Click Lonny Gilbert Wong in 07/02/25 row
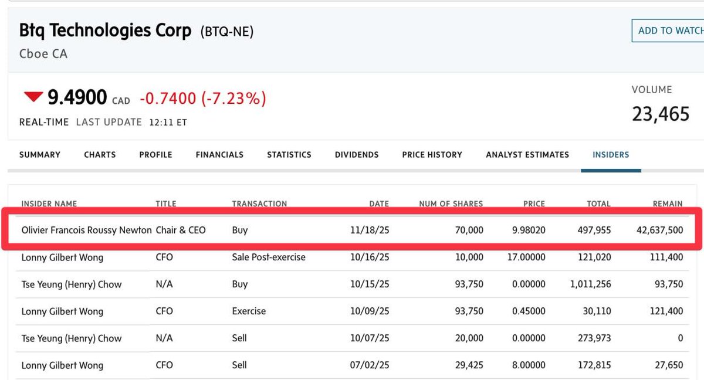This screenshot has width=704, height=380. 62,365
